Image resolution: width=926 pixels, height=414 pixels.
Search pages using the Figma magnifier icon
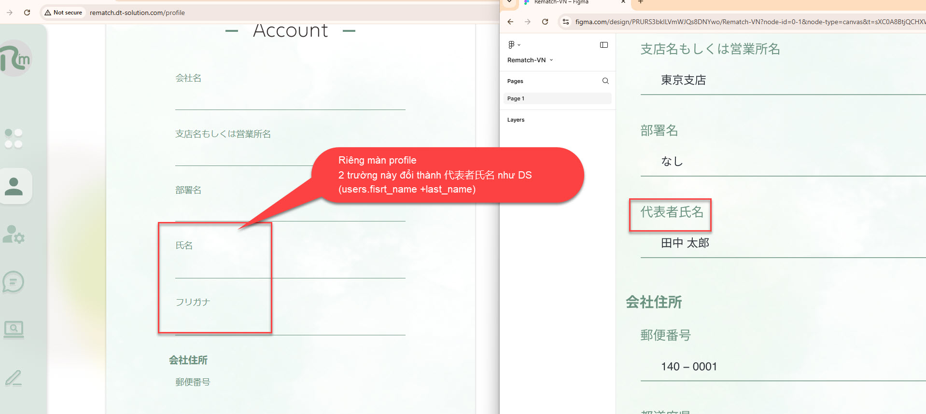(x=605, y=81)
